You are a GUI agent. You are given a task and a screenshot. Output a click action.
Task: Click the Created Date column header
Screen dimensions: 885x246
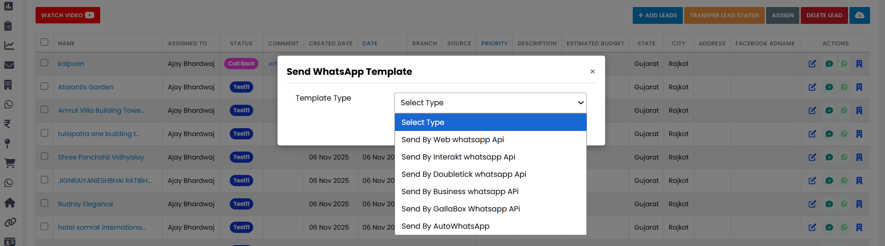(330, 43)
